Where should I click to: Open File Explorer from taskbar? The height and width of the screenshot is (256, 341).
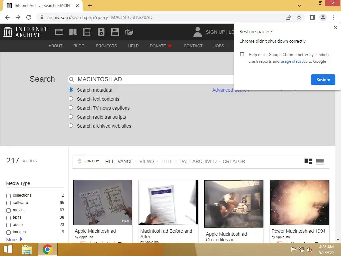pos(27,249)
